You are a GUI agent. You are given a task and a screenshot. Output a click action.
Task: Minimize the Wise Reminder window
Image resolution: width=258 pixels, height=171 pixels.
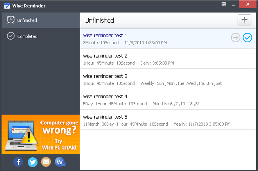pos(234,4)
